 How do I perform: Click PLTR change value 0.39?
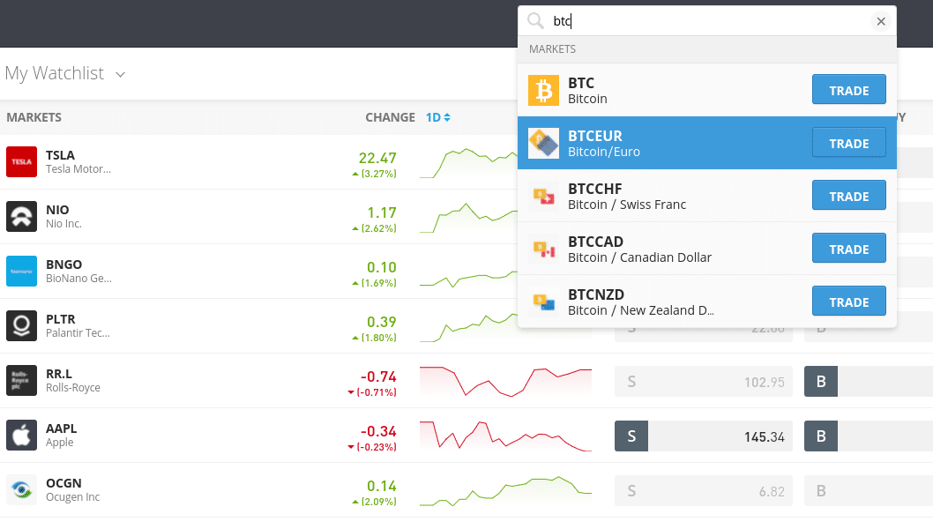click(x=382, y=323)
